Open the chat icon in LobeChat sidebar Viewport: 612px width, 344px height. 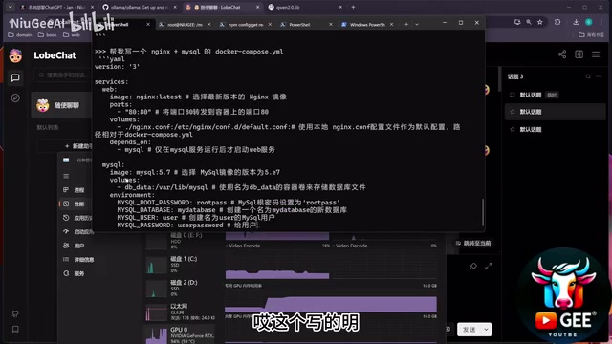pos(15,78)
